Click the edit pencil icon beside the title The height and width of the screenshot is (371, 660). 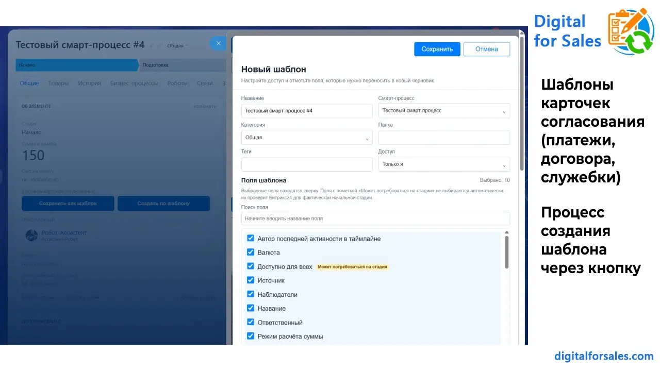coord(152,45)
